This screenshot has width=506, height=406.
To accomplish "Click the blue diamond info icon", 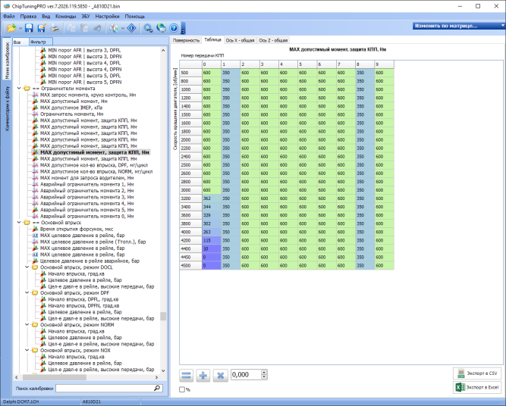I will tap(132, 28).
